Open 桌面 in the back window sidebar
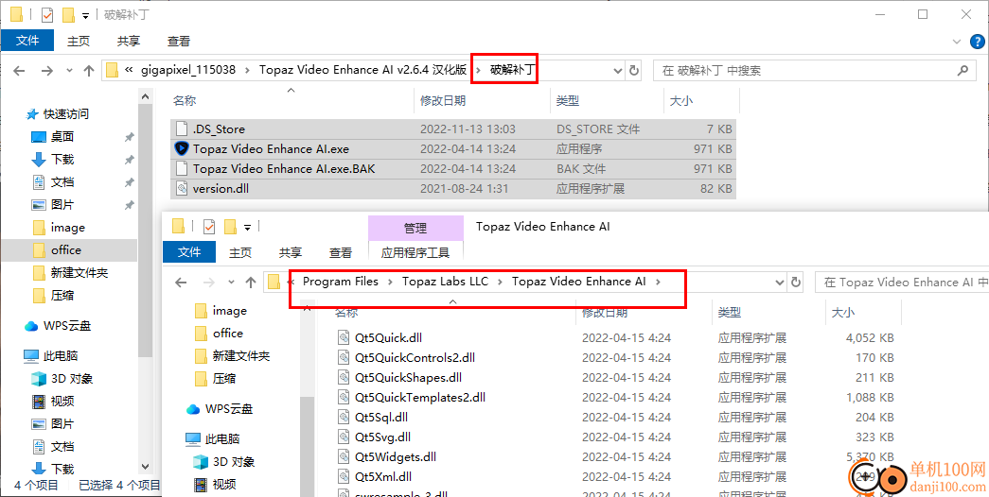This screenshot has width=989, height=497. [x=62, y=137]
